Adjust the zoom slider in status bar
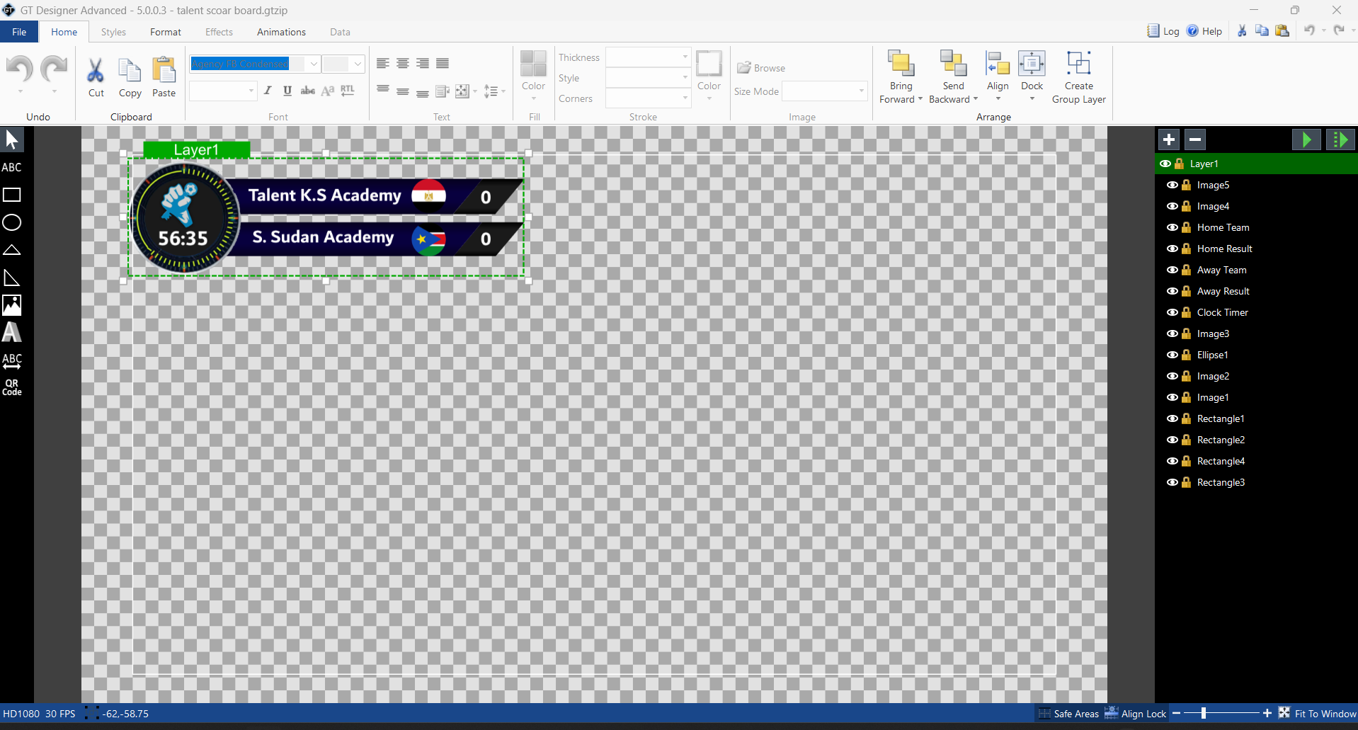 [1204, 714]
